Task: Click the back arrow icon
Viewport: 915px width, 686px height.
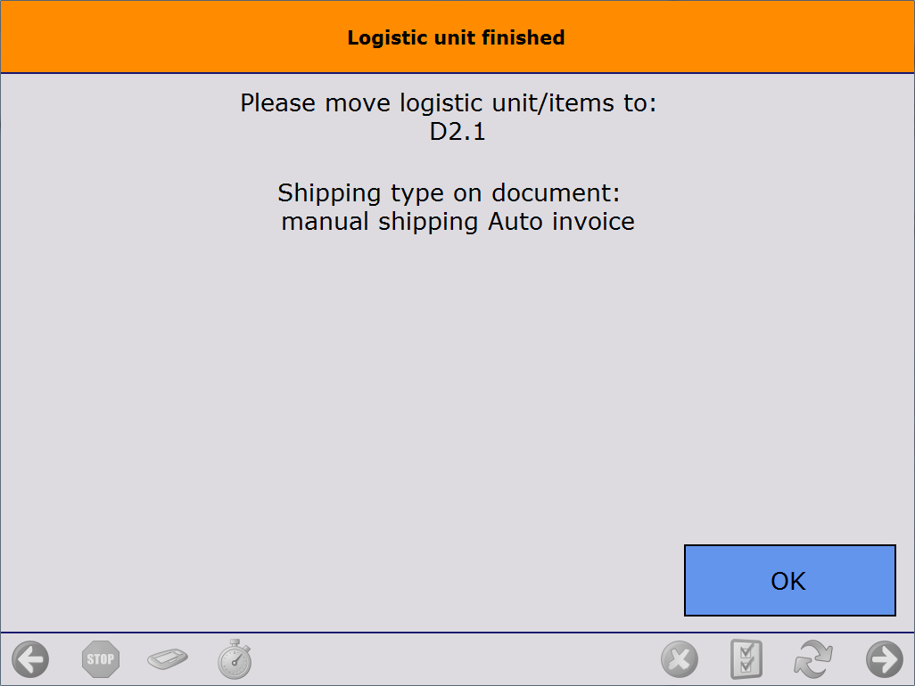Action: point(30,660)
